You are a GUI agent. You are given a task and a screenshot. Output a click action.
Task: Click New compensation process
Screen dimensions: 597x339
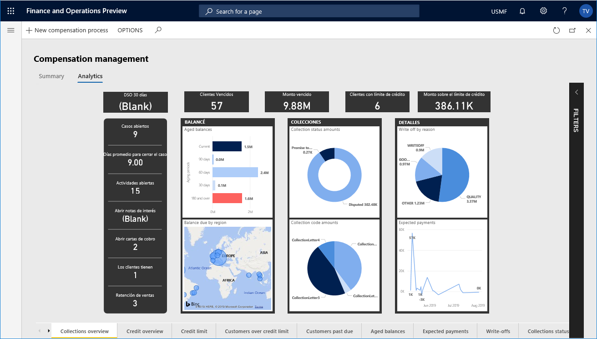(67, 30)
